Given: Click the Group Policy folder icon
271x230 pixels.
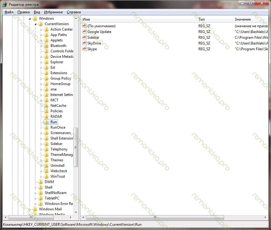Looking at the screenshot, I should click(x=47, y=78).
